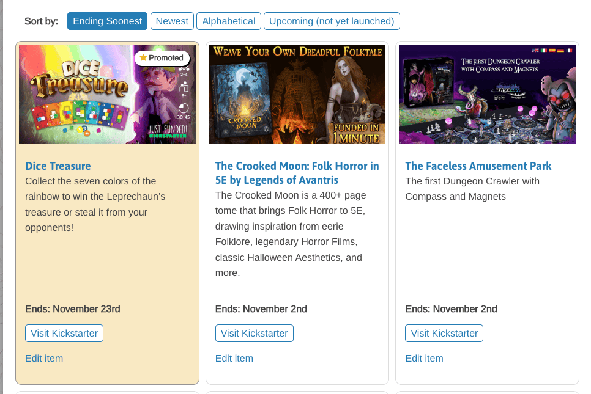The image size is (591, 394).
Task: Visit Kickstarter for Dice Treasure
Action: tap(64, 334)
